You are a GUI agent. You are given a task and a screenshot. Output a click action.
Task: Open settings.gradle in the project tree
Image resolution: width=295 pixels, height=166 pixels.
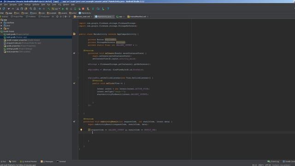(x=18, y=49)
